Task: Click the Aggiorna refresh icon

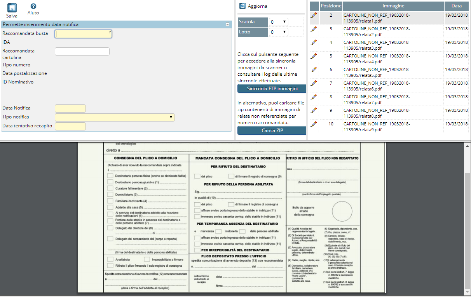Action: [242, 6]
